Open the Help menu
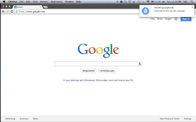Image resolution: width=196 pixels, height=122 pixels. point(78,2)
